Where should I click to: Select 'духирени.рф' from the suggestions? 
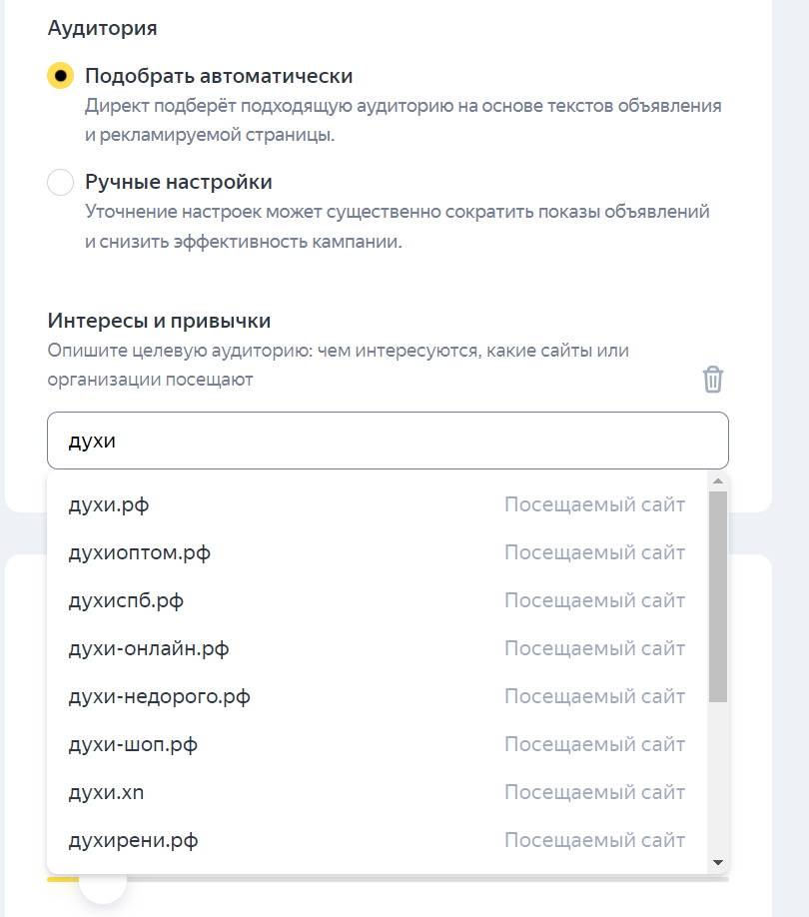pos(133,841)
